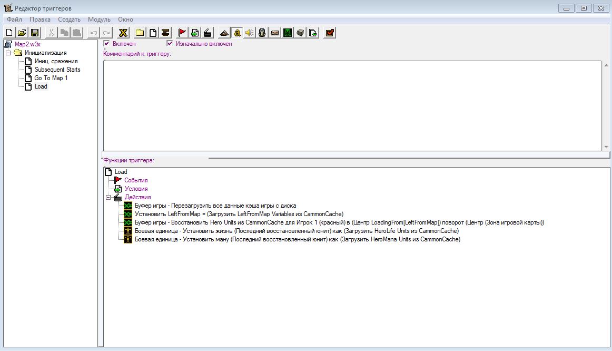
Task: Open the Модуль menu
Action: pyautogui.click(x=99, y=19)
